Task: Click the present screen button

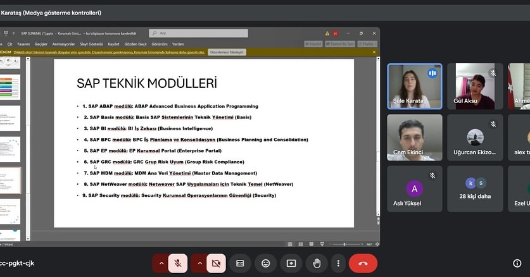Action: [291, 263]
